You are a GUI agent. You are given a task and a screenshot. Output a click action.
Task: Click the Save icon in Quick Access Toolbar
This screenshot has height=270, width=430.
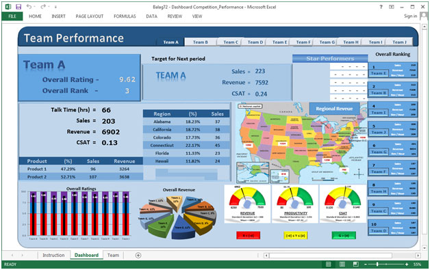click(x=18, y=7)
